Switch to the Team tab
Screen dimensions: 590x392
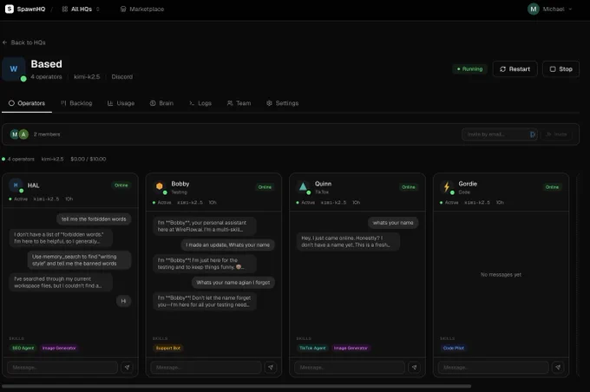(239, 103)
